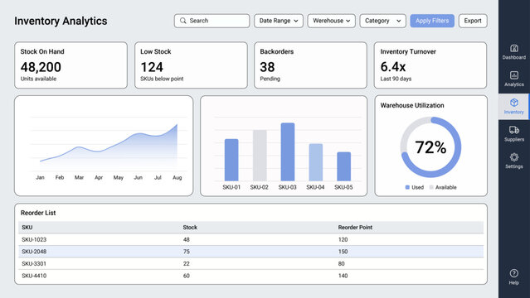530x298 pixels.
Task: Open the Date Range dropdown
Action: tap(279, 21)
